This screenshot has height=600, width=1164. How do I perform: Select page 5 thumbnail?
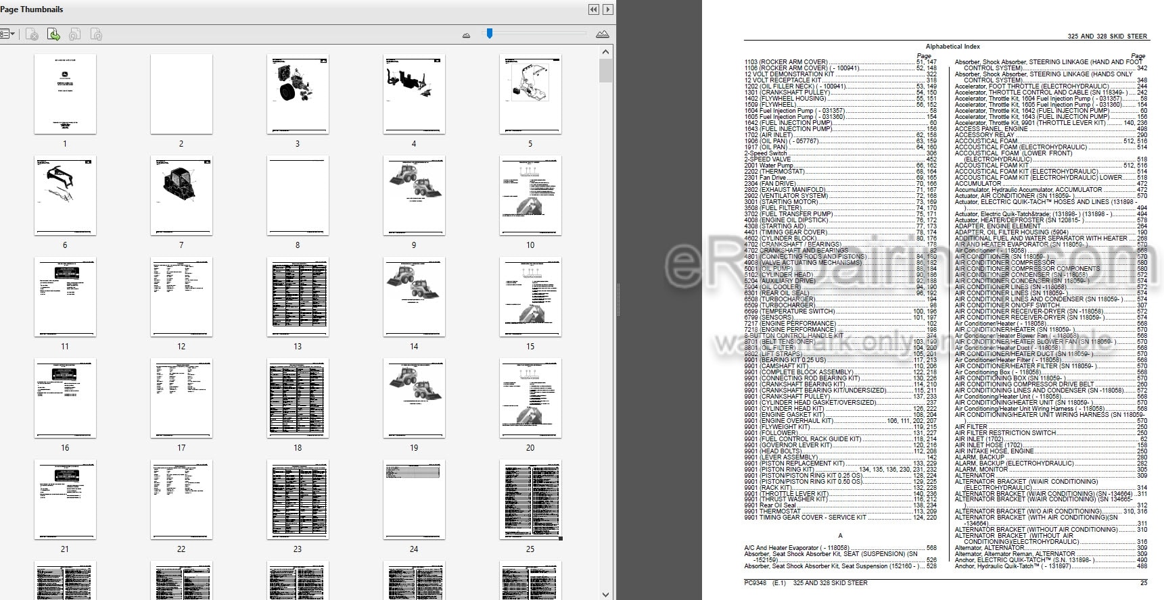[530, 94]
